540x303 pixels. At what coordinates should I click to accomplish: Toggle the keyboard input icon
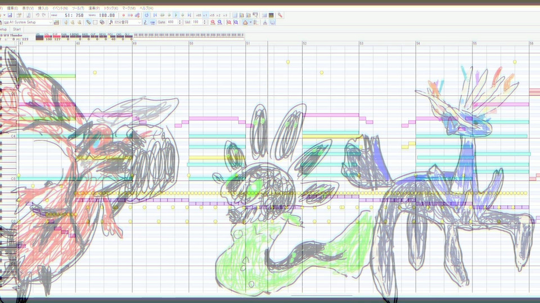152,22
